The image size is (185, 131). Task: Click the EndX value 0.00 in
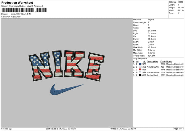tap(151, 42)
